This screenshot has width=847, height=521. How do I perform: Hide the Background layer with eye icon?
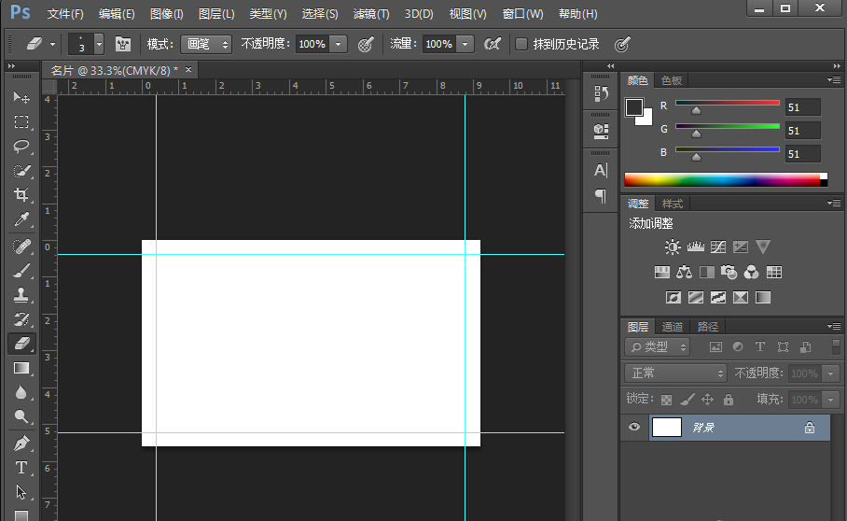coord(635,427)
